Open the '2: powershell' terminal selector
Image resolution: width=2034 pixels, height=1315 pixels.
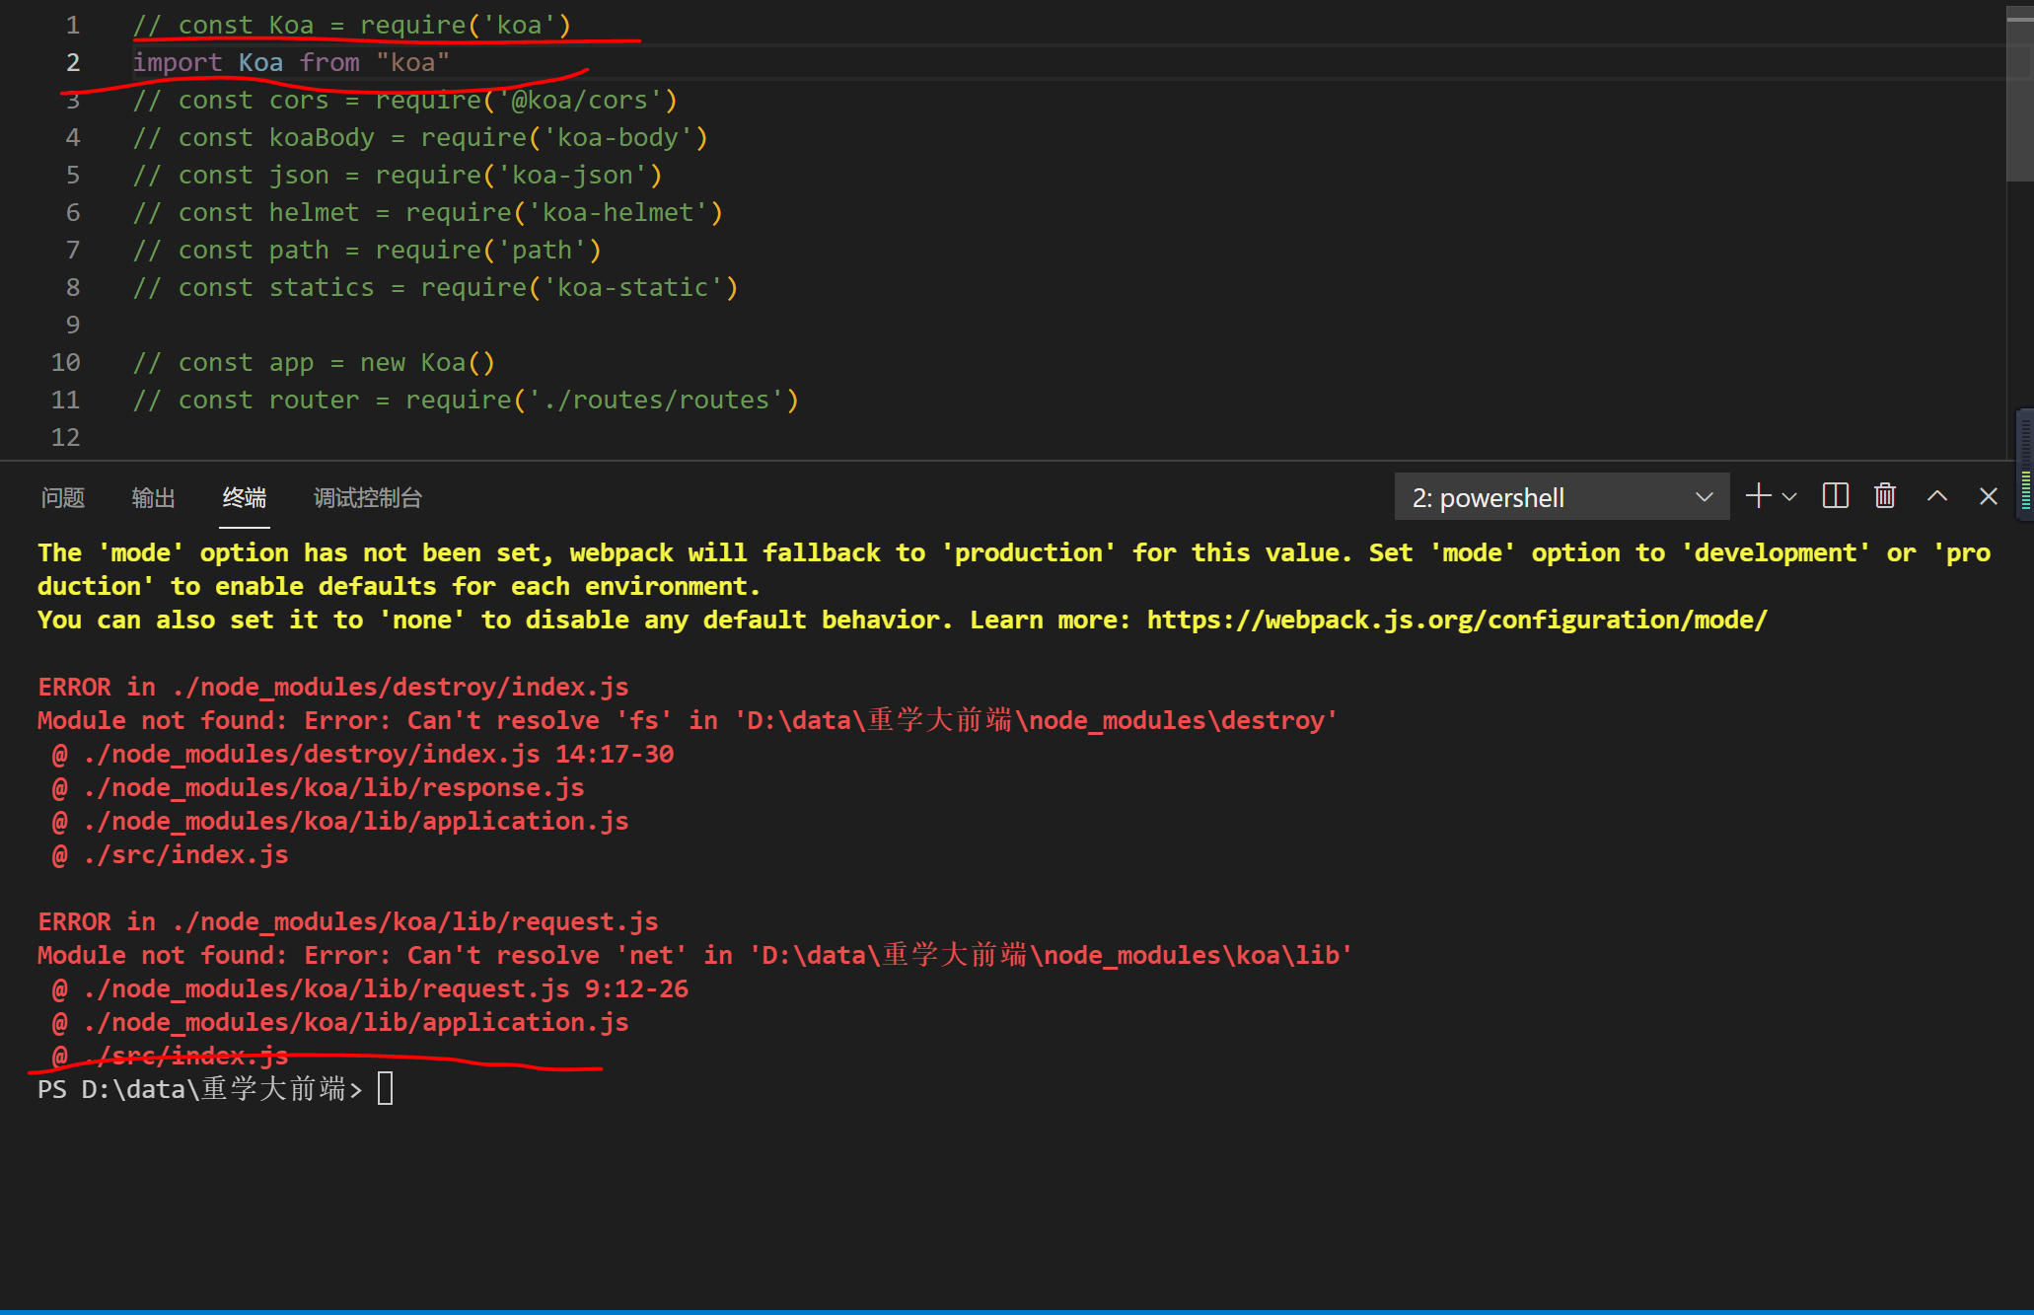pyautogui.click(x=1561, y=497)
